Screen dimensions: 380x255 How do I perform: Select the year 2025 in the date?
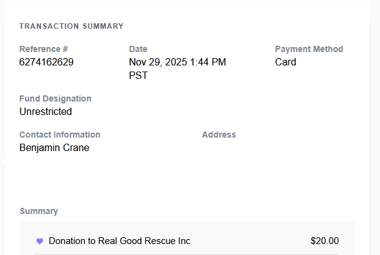[x=169, y=62]
